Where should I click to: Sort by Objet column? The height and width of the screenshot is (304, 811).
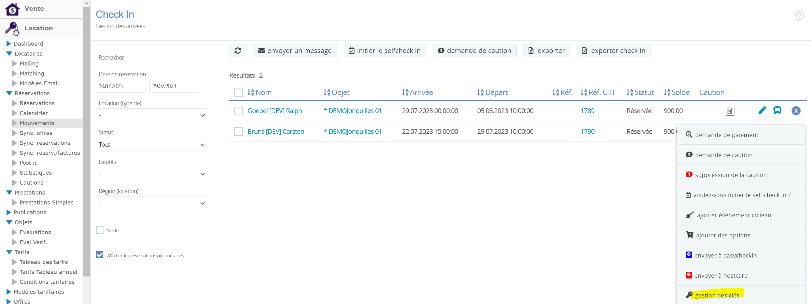point(336,92)
